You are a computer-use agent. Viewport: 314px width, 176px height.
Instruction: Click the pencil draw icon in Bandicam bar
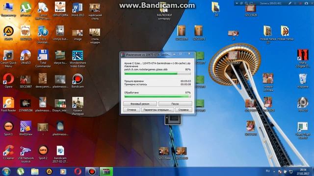(290, 3)
